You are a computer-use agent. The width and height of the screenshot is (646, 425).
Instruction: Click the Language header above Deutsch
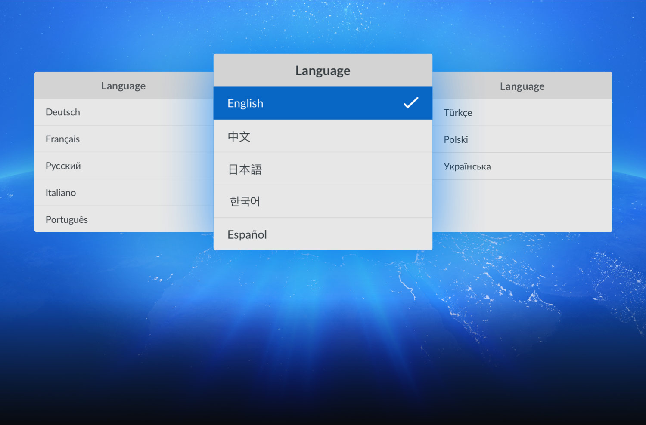click(123, 86)
